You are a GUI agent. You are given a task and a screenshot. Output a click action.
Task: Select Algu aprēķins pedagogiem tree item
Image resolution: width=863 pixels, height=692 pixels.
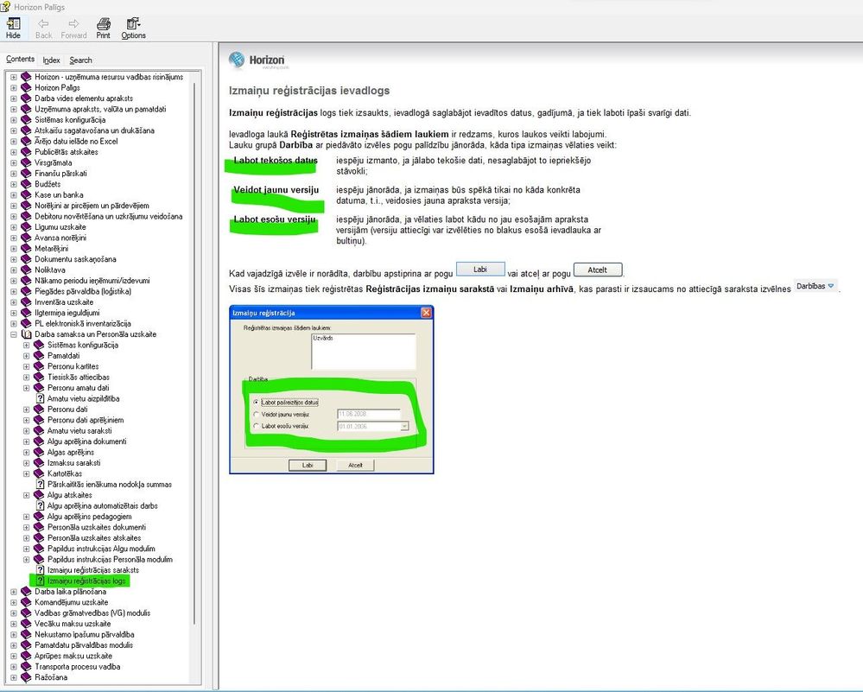[x=89, y=517]
